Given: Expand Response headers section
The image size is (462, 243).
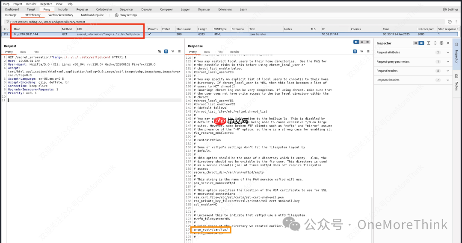Looking at the screenshot, I should click(x=448, y=80).
